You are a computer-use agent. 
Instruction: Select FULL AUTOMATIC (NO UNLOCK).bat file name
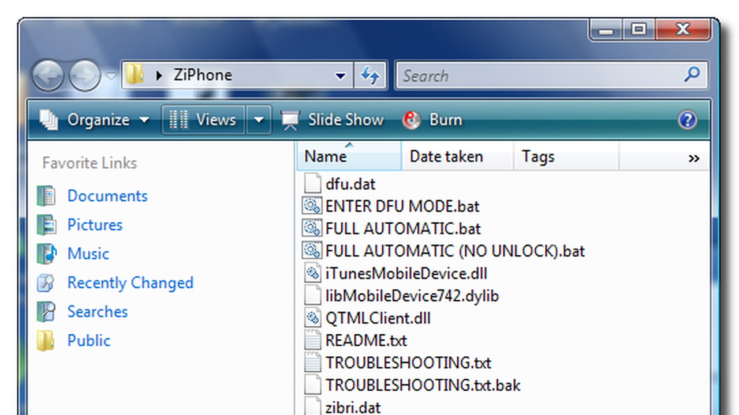(455, 251)
